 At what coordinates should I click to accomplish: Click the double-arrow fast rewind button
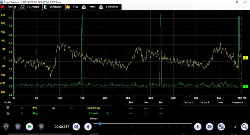coord(76,127)
